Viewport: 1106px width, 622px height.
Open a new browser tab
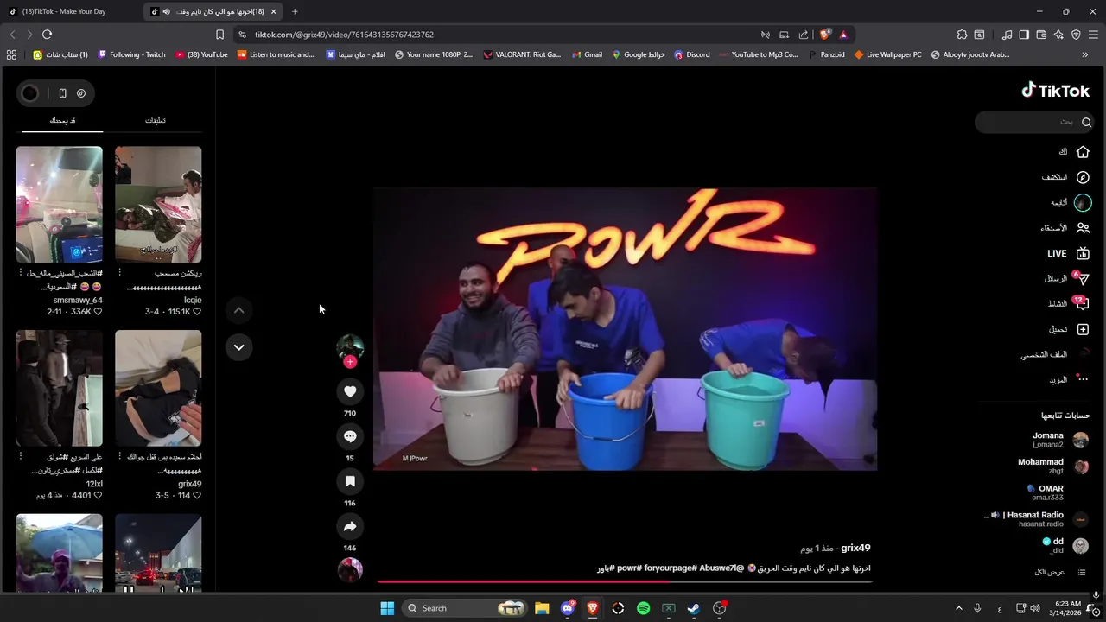(x=295, y=11)
